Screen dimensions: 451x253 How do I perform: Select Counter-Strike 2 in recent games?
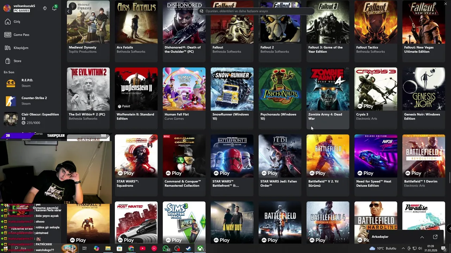tap(31, 101)
